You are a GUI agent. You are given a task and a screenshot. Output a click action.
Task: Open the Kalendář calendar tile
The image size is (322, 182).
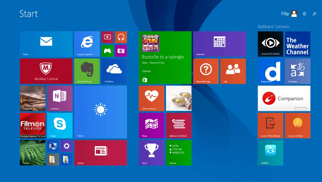(220, 44)
